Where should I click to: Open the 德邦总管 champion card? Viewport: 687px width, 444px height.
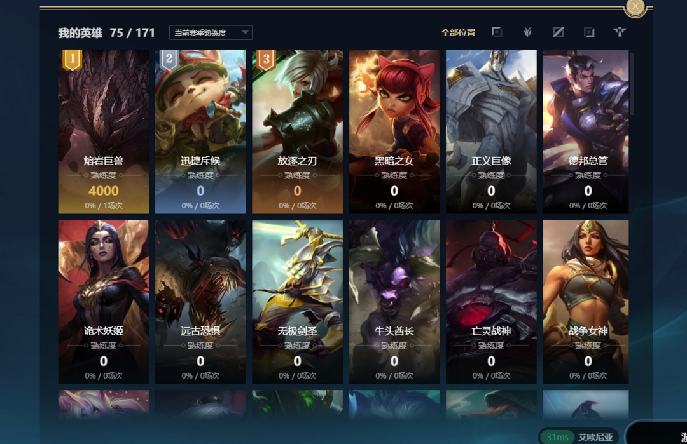pyautogui.click(x=586, y=131)
